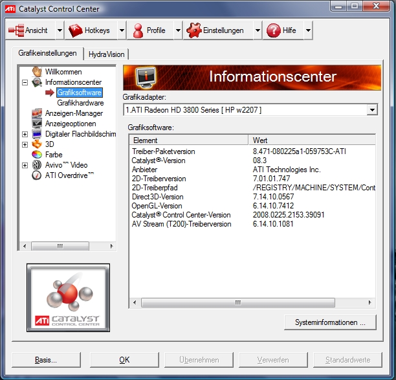The height and width of the screenshot is (380, 396).
Task: Click the Wert column header
Action: click(x=312, y=140)
